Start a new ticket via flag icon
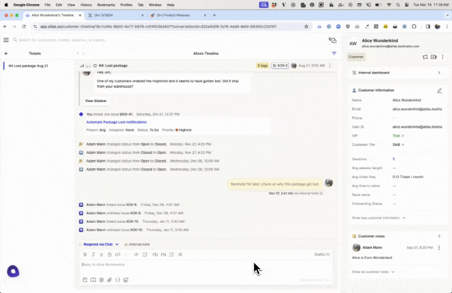 (x=425, y=57)
